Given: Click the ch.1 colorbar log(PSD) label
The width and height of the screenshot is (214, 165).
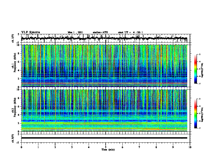Looking at the screenshot, I should (x=202, y=70).
